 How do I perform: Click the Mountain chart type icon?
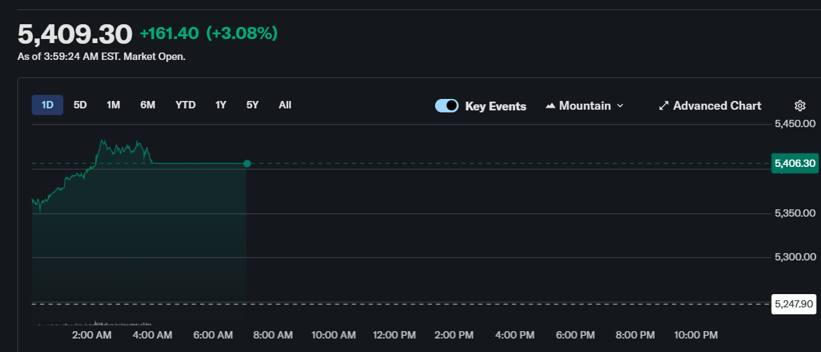point(550,106)
